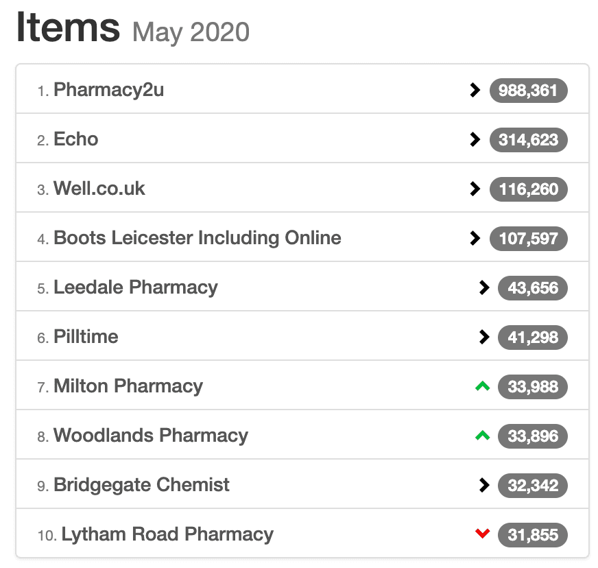
Task: Click the chevron next to Leedale Pharmacy
Action: 484,287
